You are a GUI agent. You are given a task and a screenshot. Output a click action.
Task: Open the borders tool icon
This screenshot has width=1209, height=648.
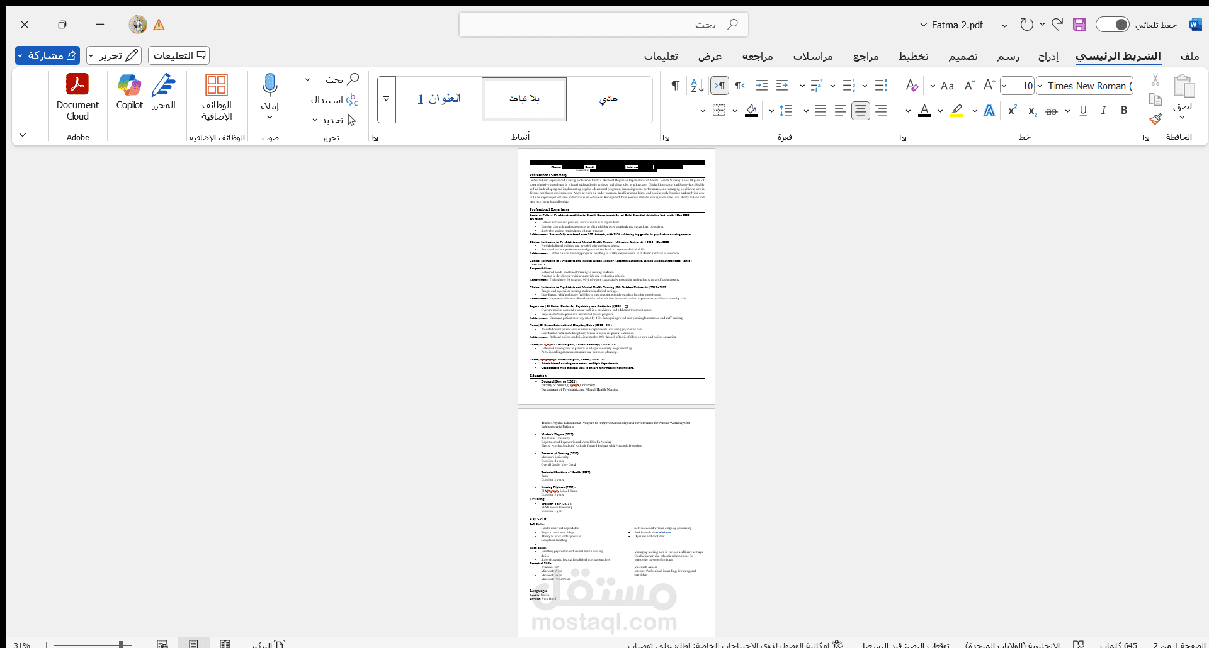(x=718, y=111)
